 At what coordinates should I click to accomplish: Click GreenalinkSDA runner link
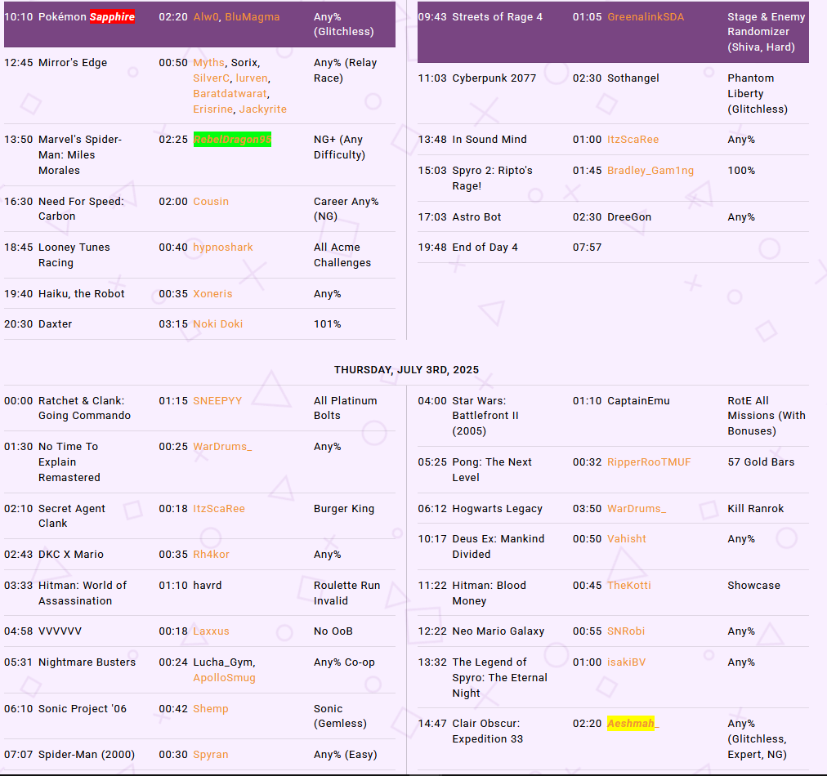point(646,17)
